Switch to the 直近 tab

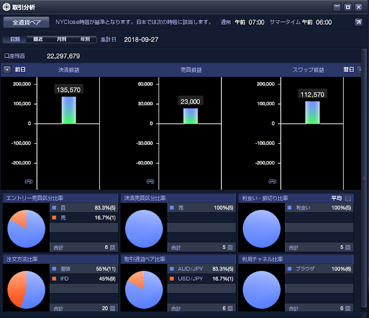38,39
